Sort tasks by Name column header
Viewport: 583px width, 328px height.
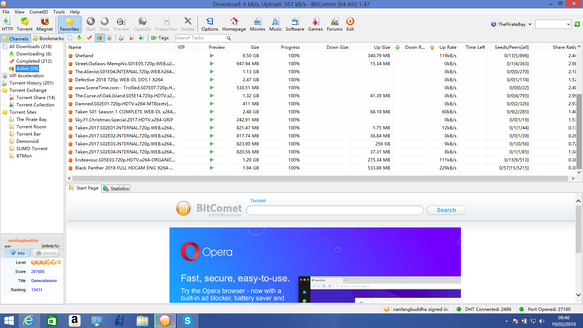click(121, 47)
